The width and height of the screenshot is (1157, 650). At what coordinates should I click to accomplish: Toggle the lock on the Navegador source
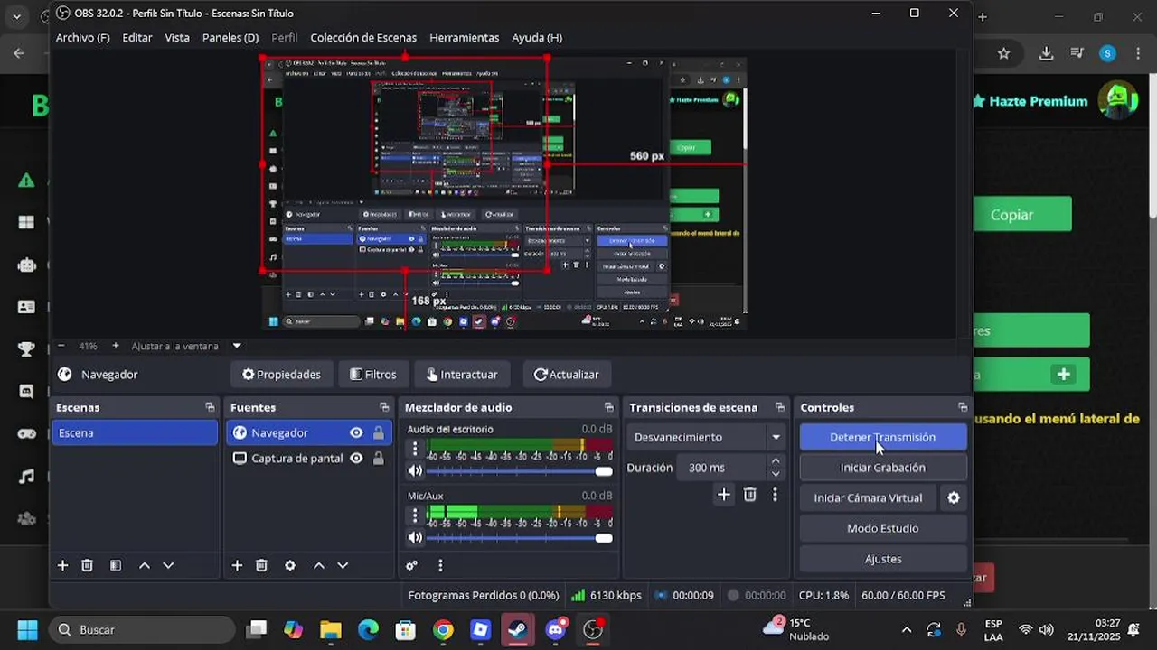point(379,433)
